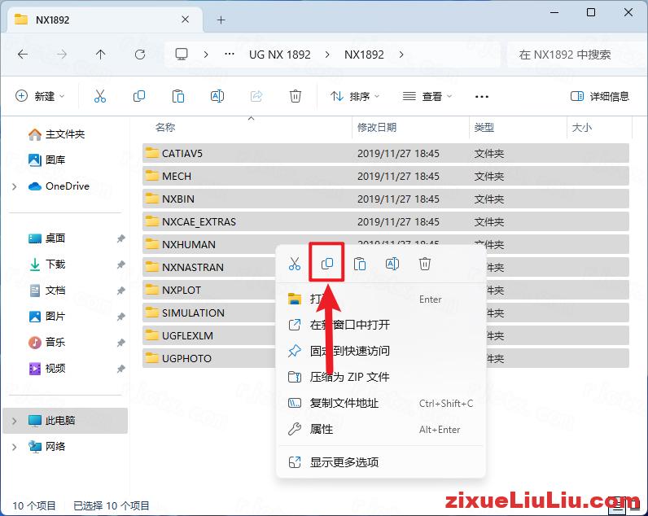
Task: Expand the OneDrive tree node
Action: coord(15,186)
